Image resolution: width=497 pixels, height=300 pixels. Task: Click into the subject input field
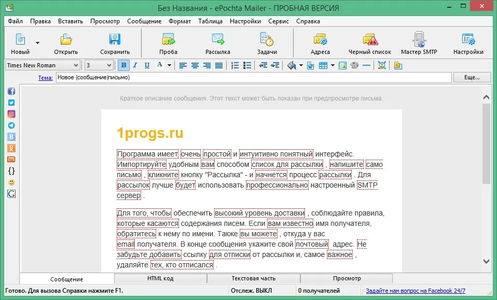pyautogui.click(x=254, y=77)
